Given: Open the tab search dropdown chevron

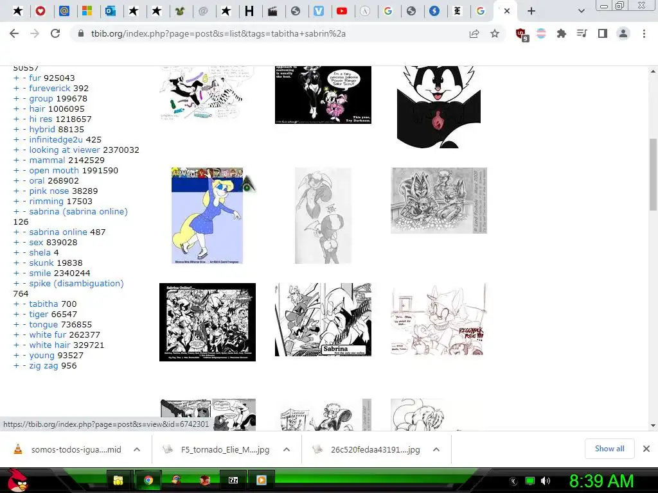Looking at the screenshot, I should point(581,12).
